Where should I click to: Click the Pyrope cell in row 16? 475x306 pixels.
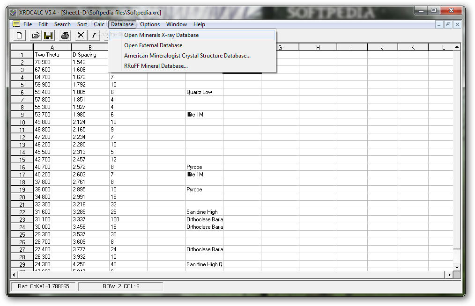[x=204, y=167]
